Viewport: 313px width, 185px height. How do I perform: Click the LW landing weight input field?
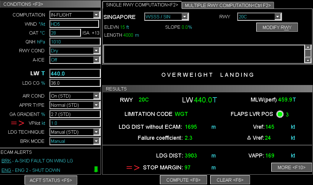pyautogui.click(x=75, y=74)
